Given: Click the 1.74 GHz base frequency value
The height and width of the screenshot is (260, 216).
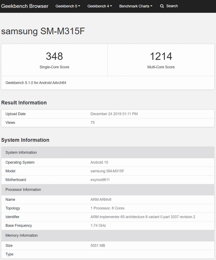Looking at the screenshot, I should [x=98, y=225].
